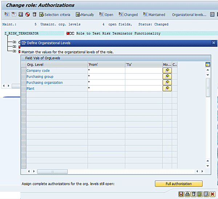Click the Plant link

[30, 89]
